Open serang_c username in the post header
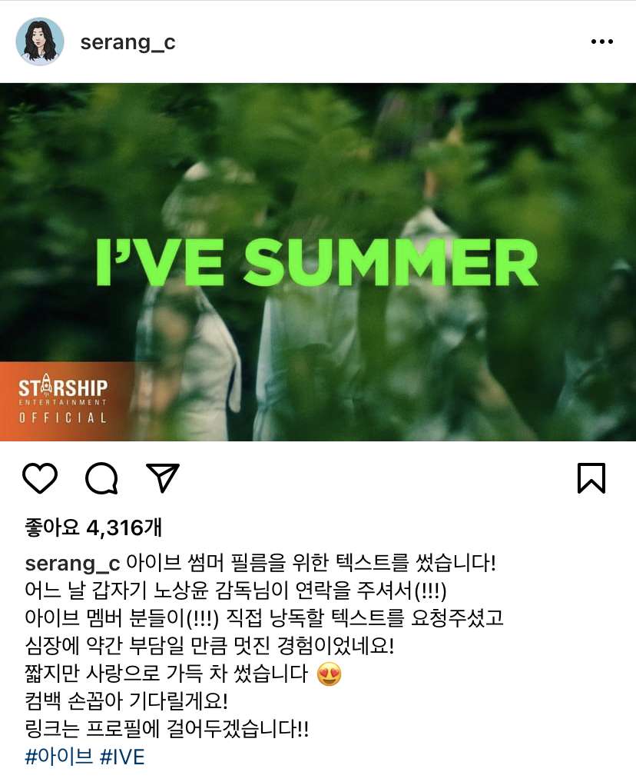Screen dimensions: 636x782 click(x=128, y=42)
